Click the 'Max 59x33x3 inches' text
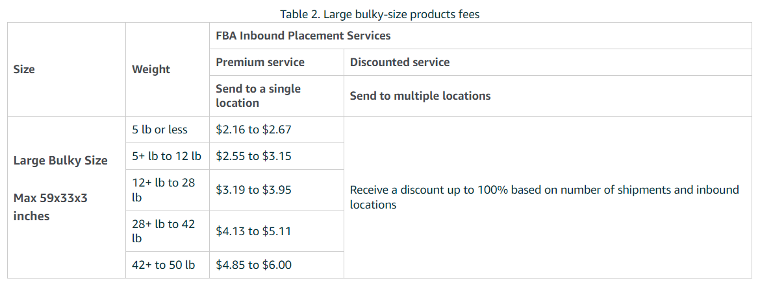The image size is (760, 285). [51, 207]
